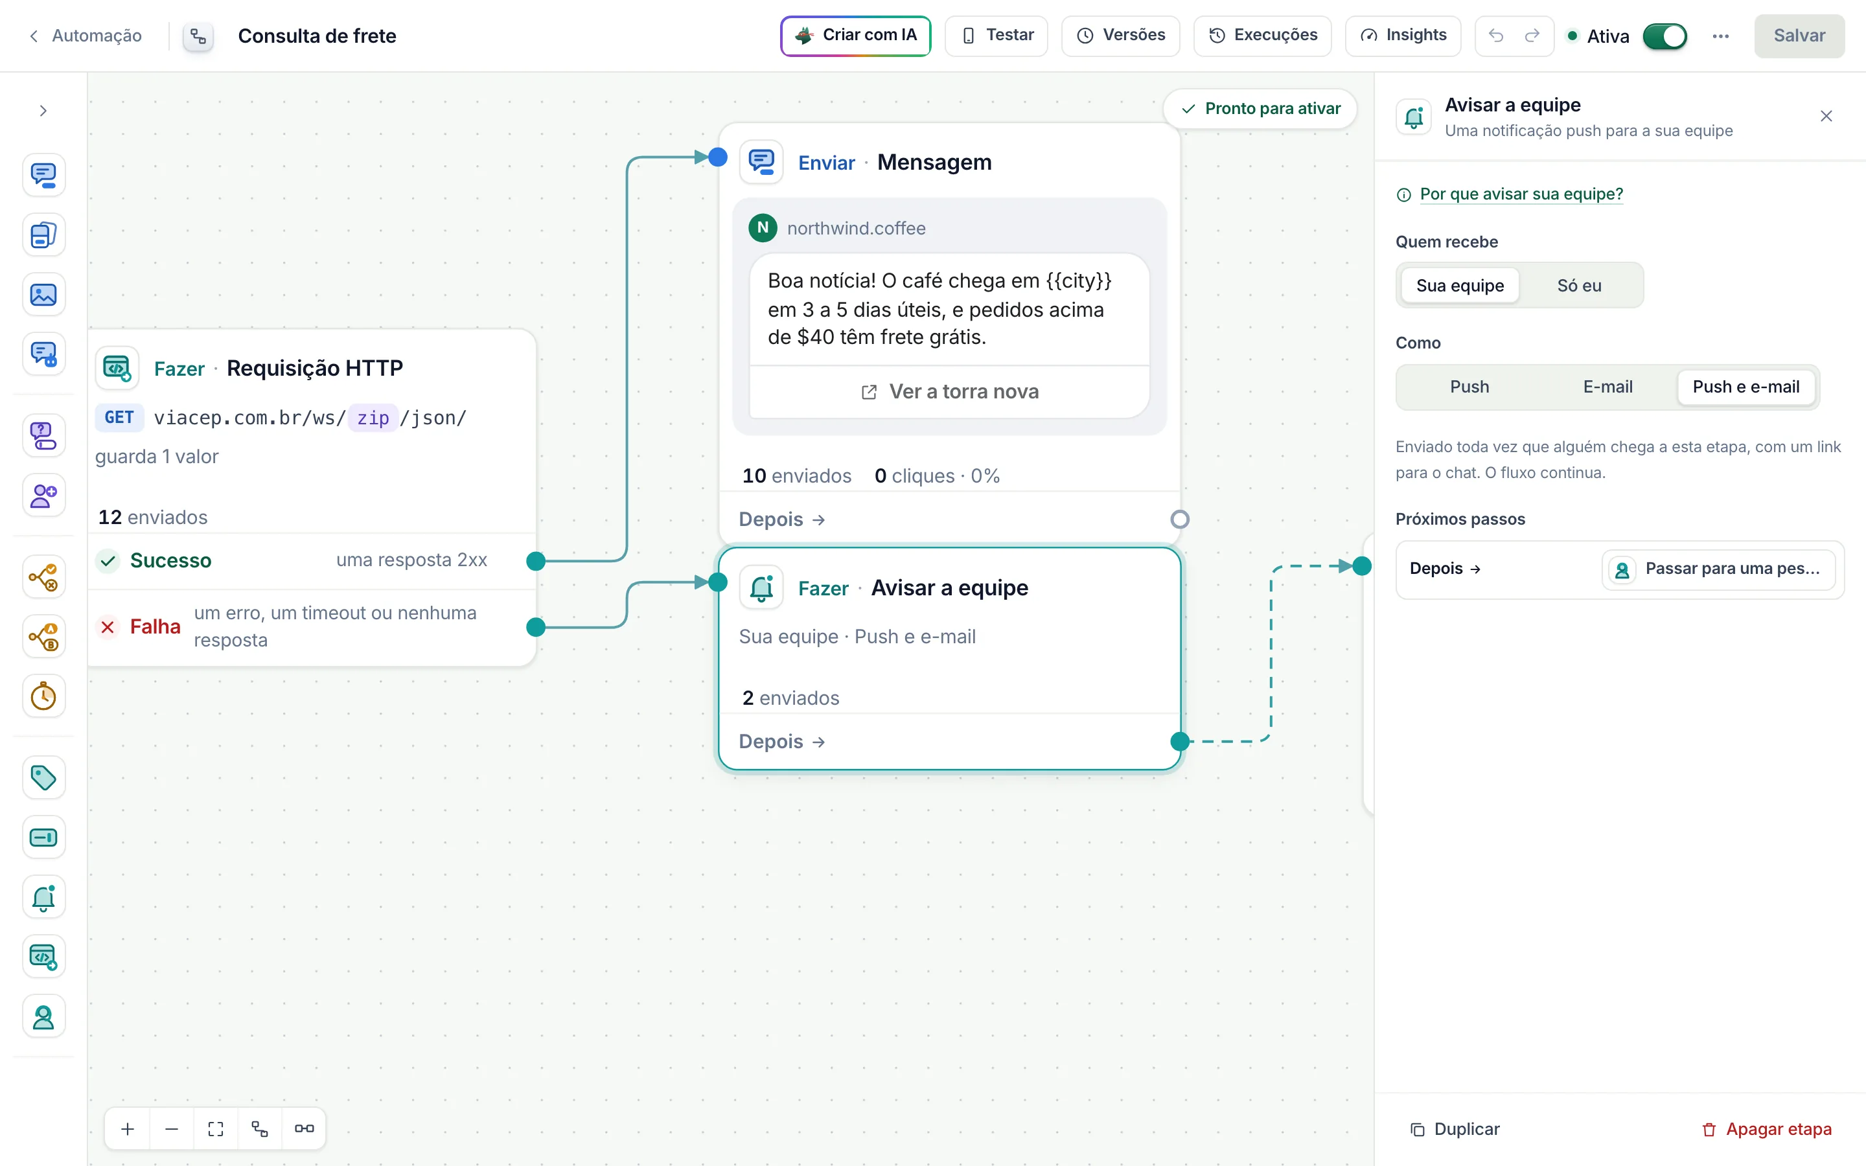Choose Push delivery method
The image size is (1866, 1166).
[1469, 386]
